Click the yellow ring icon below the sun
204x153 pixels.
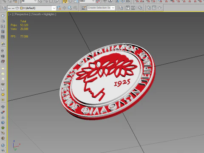coord(3,100)
